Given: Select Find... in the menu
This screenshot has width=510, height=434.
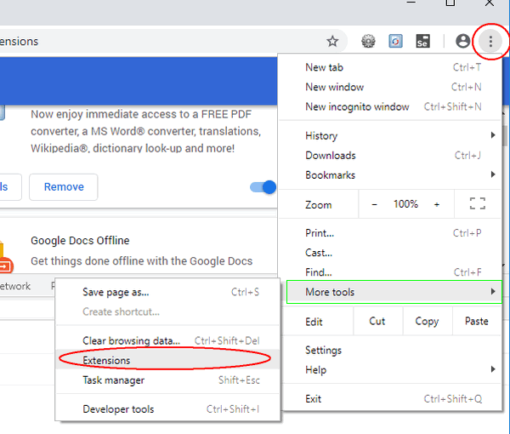Looking at the screenshot, I should point(389,271).
